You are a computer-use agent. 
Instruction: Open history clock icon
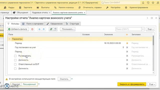[148, 3]
